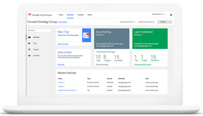The height and width of the screenshot is (116, 203).
Task: Open View published version link
Action: 143,65
